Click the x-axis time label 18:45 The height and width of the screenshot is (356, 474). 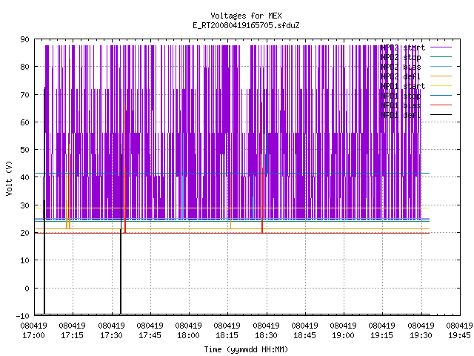click(304, 335)
